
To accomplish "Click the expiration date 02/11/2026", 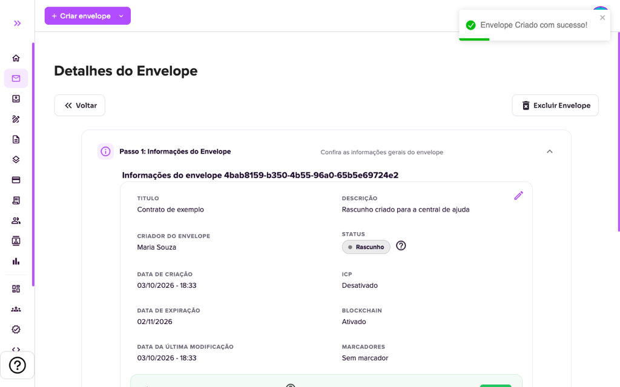I will pyautogui.click(x=154, y=322).
